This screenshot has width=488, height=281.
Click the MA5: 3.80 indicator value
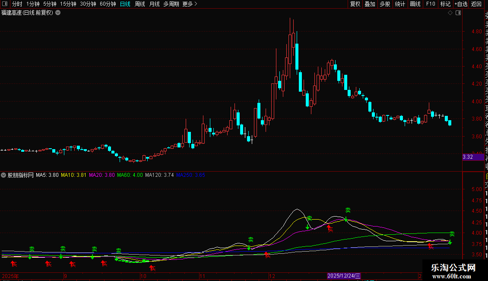pos(47,175)
